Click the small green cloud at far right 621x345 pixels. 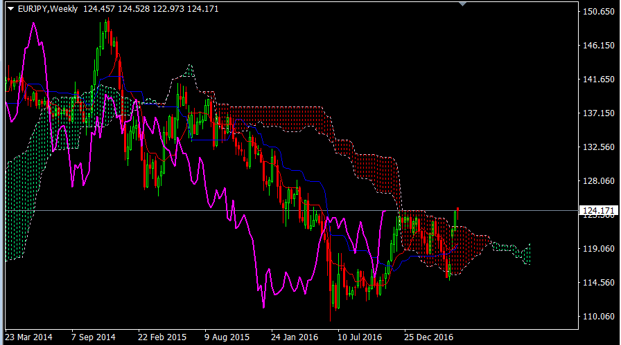click(516, 251)
